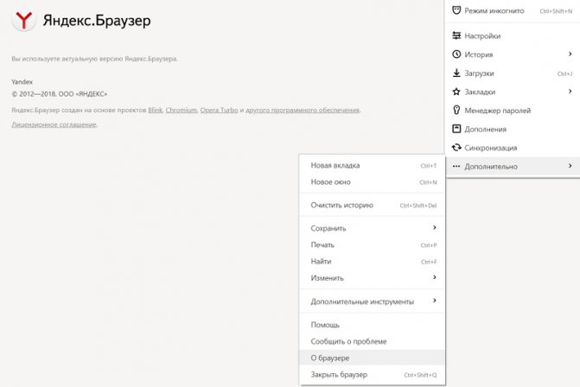
Task: Expand Дополнительно submenu chevron
Action: 570,166
